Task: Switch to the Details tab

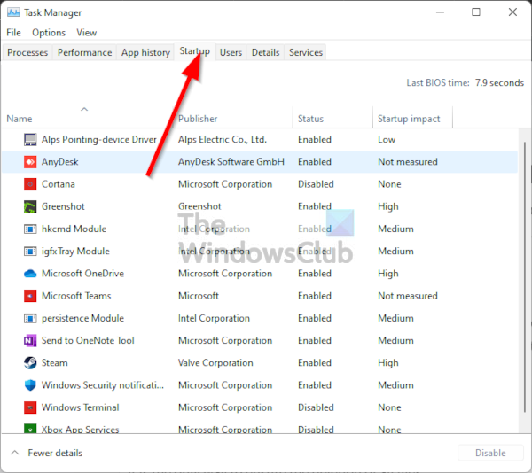Action: (x=265, y=52)
